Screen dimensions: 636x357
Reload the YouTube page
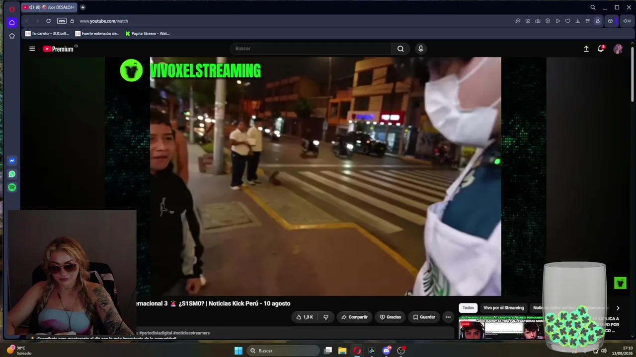[x=48, y=21]
